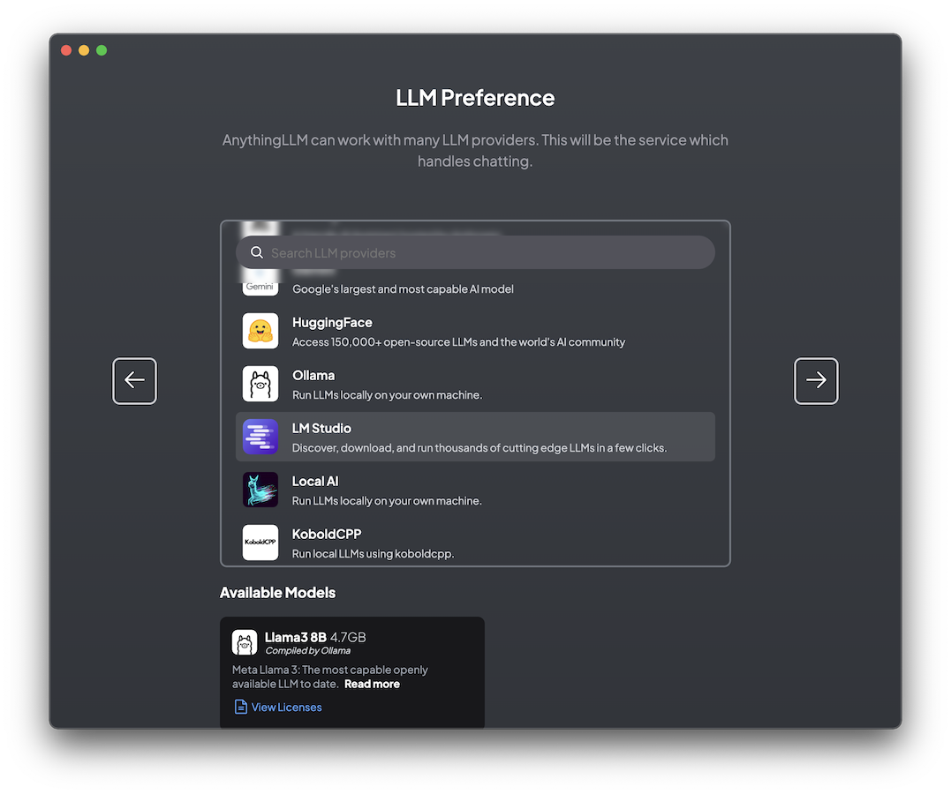Click the KoboldCPP logo icon

tap(260, 543)
